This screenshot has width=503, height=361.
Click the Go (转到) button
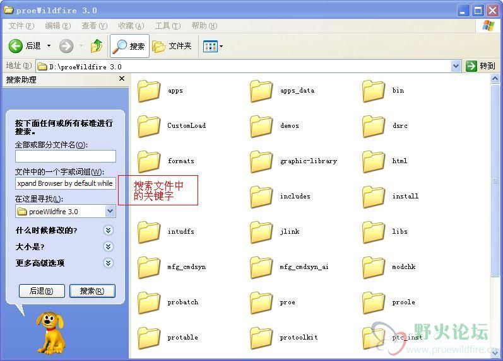480,66
